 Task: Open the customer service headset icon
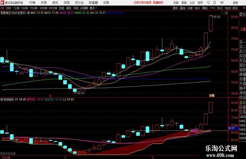click(208, 3)
